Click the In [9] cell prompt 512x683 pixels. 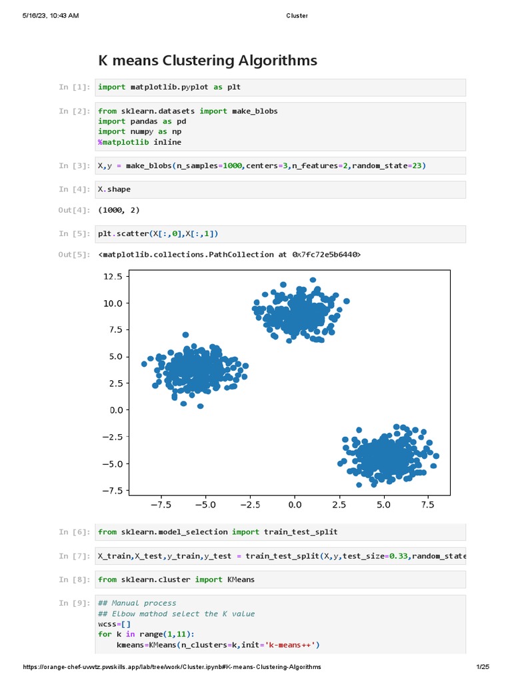coord(75,603)
